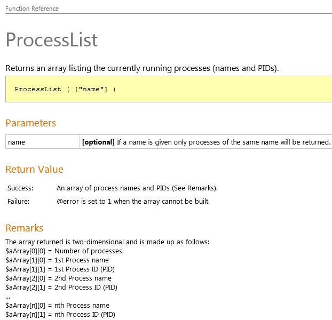Image resolution: width=332 pixels, height=320 pixels.
Task: Click the two-dimensional array explanation line
Action: coord(107,242)
